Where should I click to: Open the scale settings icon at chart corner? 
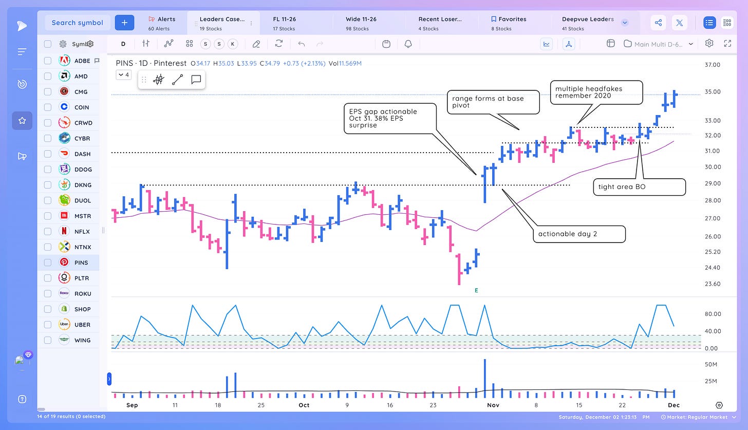(x=719, y=405)
